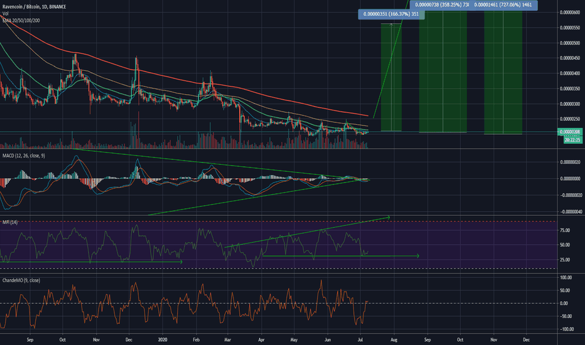
Task: Click the Aug label on time axis
Action: pyautogui.click(x=394, y=340)
